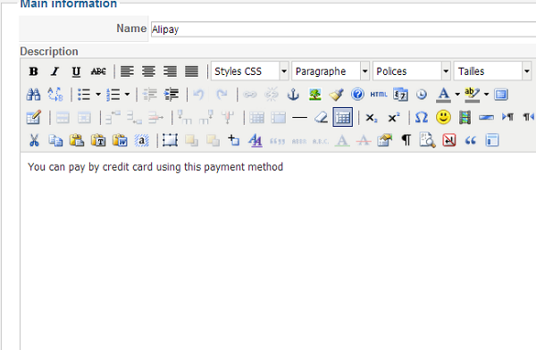Viewport: 536px width, 350px height.
Task: Paste clipboard content
Action: click(77, 140)
